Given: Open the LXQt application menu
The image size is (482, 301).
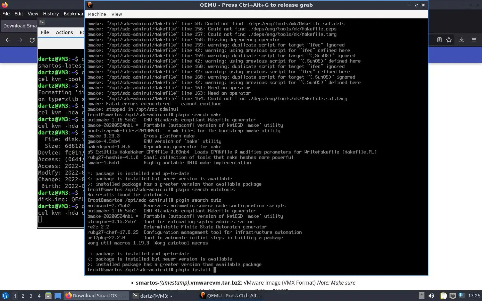Looking at the screenshot, I should click(x=5, y=296).
